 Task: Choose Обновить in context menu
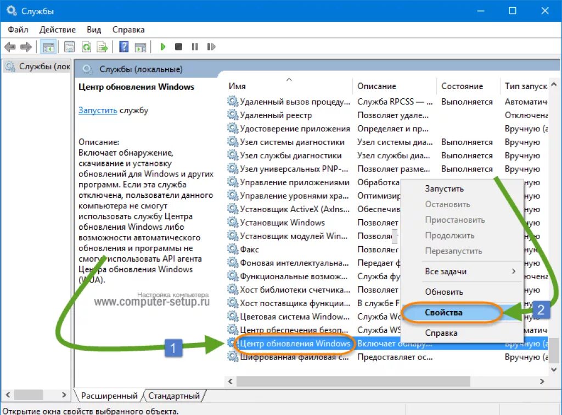(444, 292)
